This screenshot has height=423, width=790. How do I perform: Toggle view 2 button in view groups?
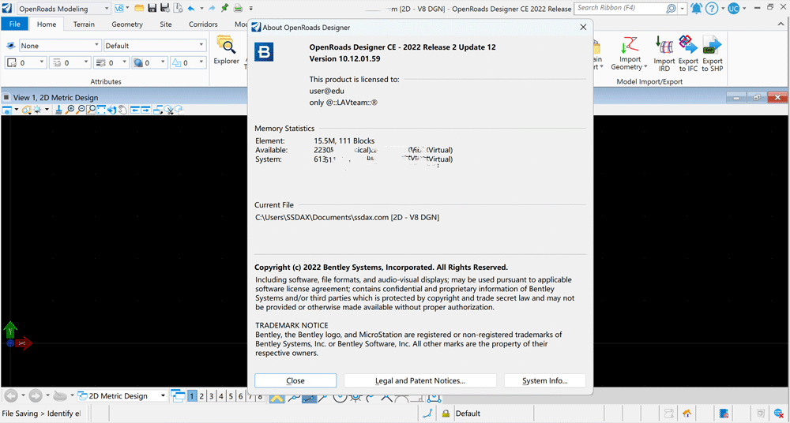201,396
